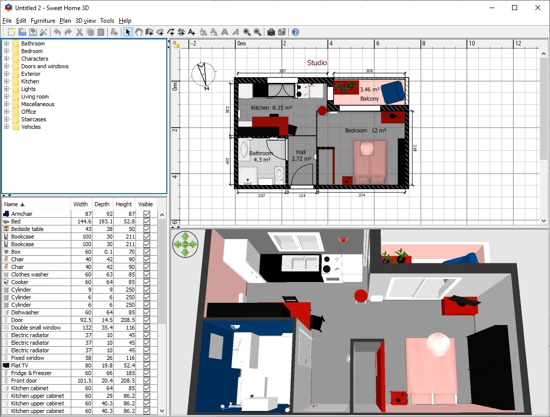This screenshot has height=417, width=550.
Task: Toggle visibility of Armchair
Action: coord(147,214)
